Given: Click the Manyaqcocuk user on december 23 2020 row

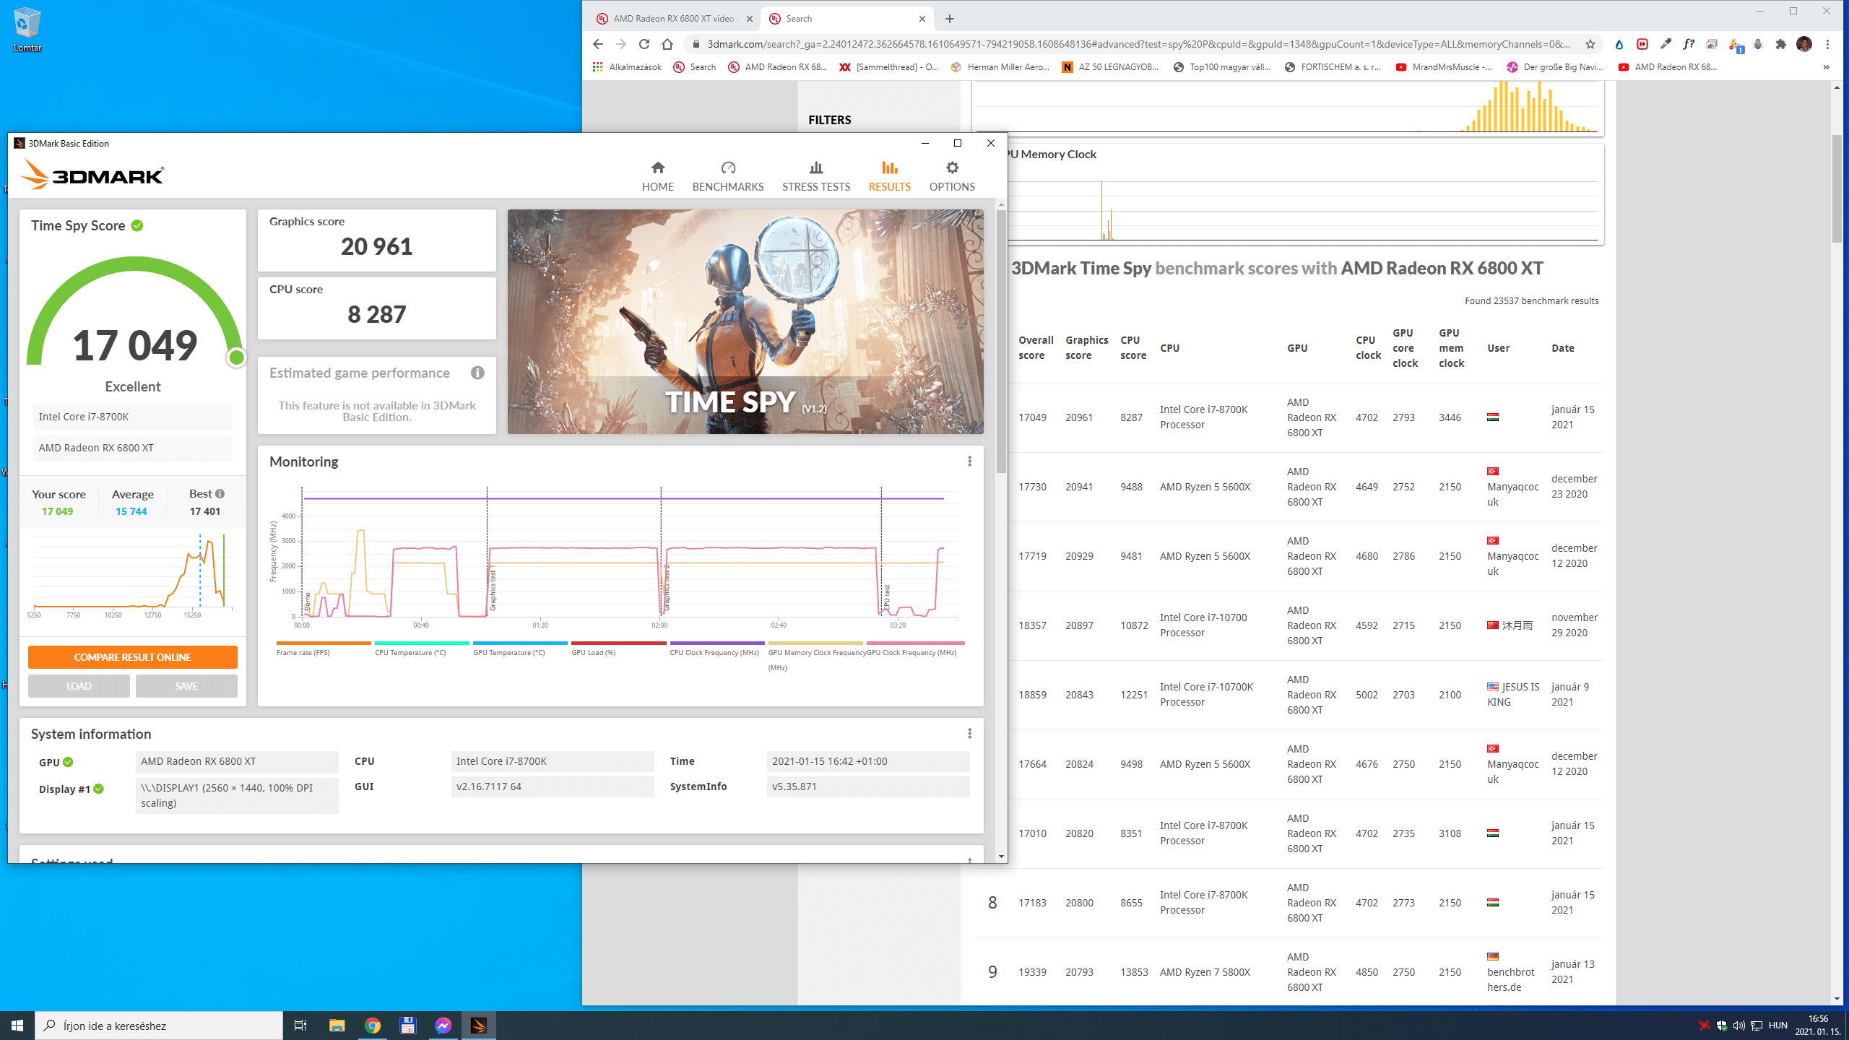Looking at the screenshot, I should tap(1512, 494).
